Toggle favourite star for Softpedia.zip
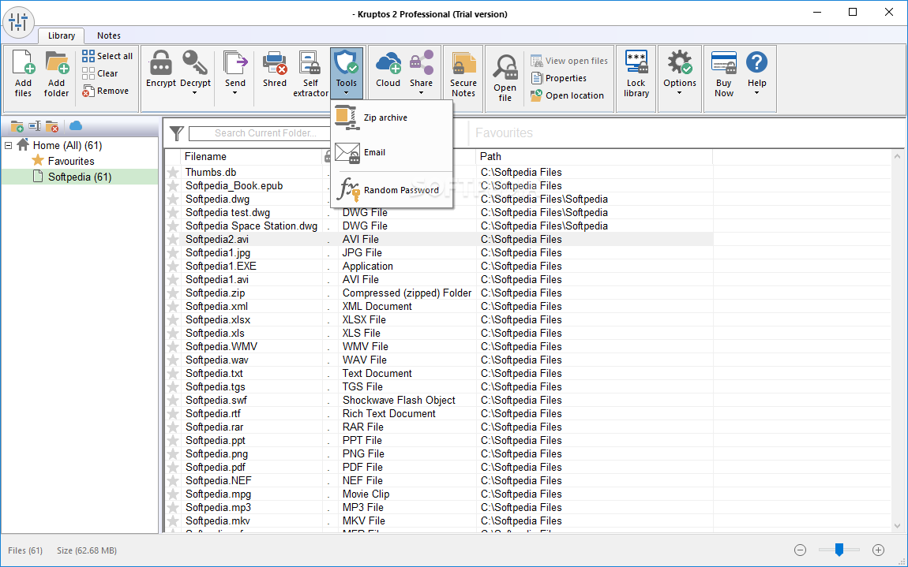Image resolution: width=908 pixels, height=567 pixels. [x=173, y=293]
